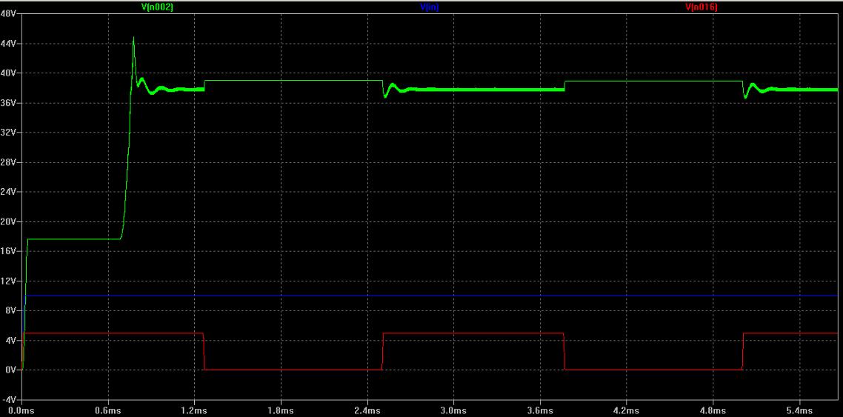The image size is (843, 417).
Task: Click the 1.2ms time axis label
Action: [x=194, y=410]
